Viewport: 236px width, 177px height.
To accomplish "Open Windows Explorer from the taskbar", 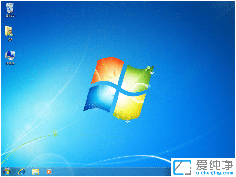I will tap(36, 172).
